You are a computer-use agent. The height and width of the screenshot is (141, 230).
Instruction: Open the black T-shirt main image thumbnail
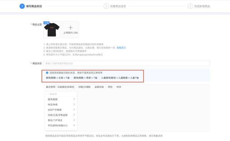click(52, 30)
